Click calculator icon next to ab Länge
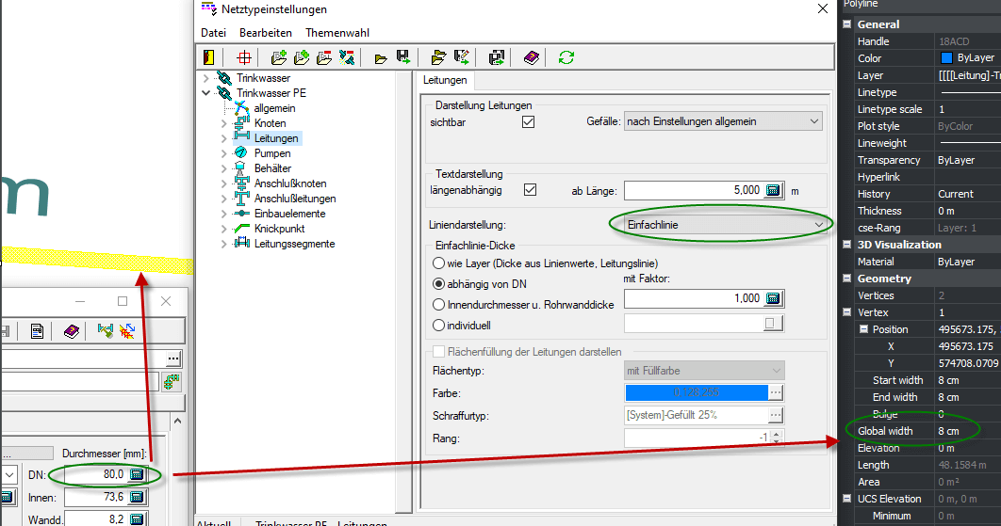The image size is (1001, 526). [774, 190]
